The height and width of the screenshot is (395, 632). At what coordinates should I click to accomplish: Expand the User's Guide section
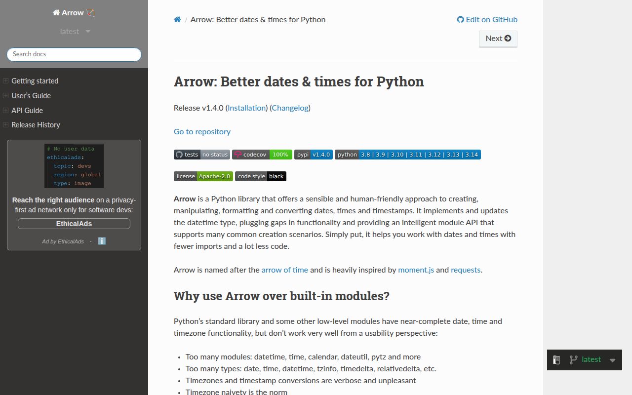(6, 96)
